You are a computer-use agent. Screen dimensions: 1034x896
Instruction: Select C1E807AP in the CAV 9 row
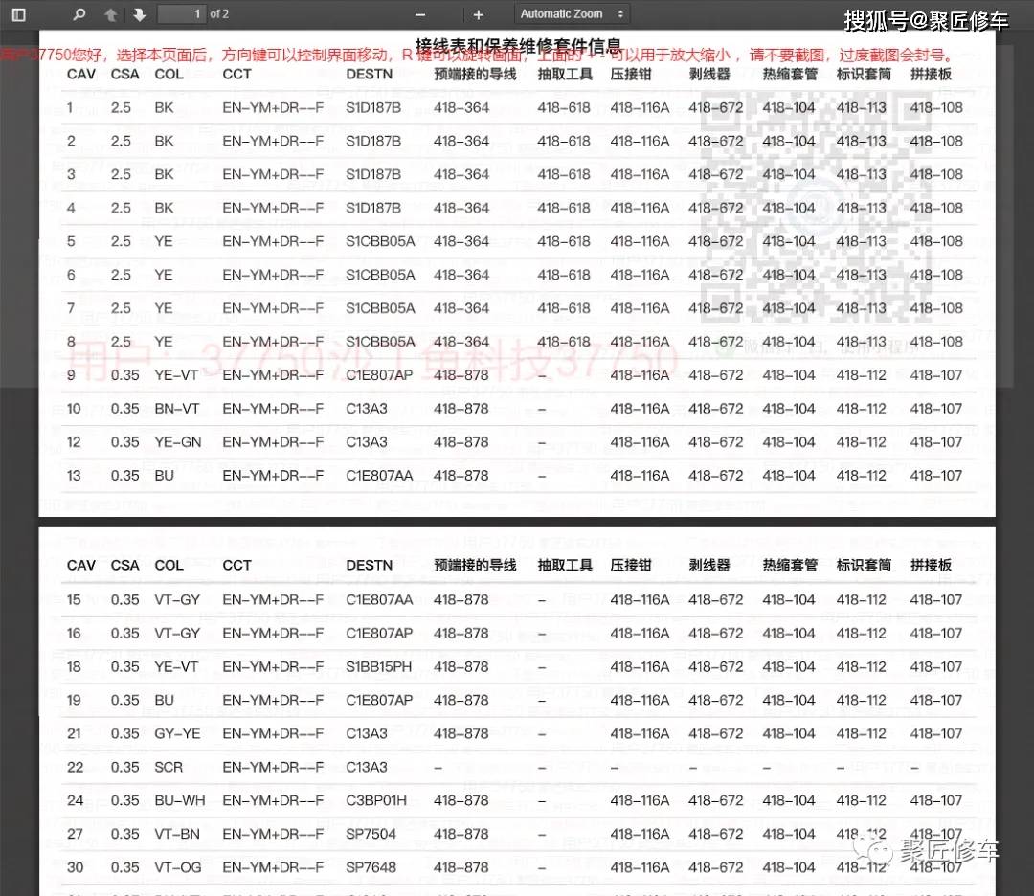click(379, 375)
